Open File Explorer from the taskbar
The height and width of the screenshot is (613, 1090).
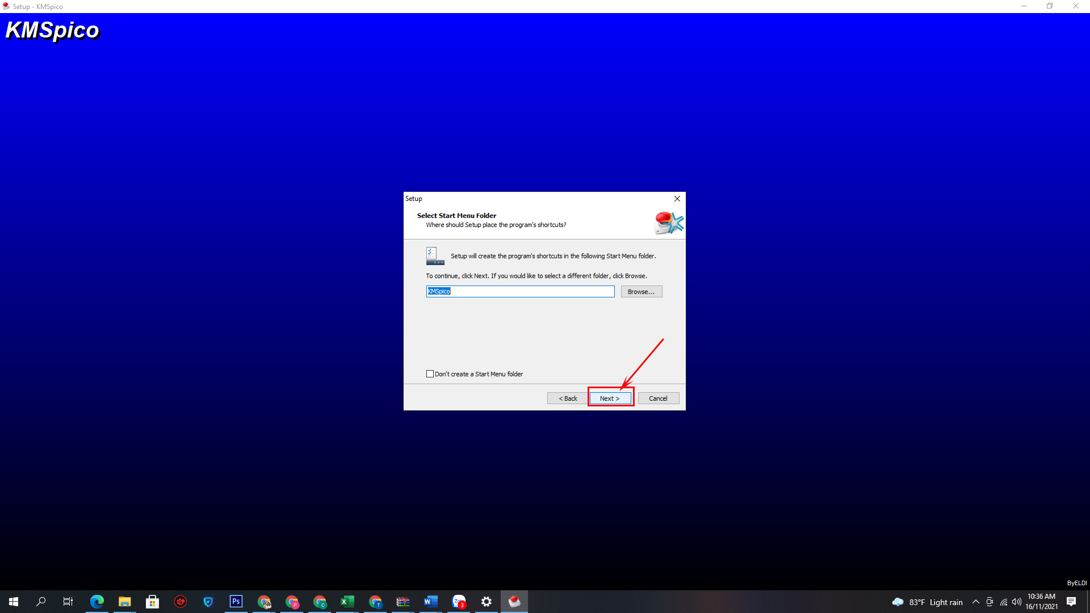(x=124, y=602)
